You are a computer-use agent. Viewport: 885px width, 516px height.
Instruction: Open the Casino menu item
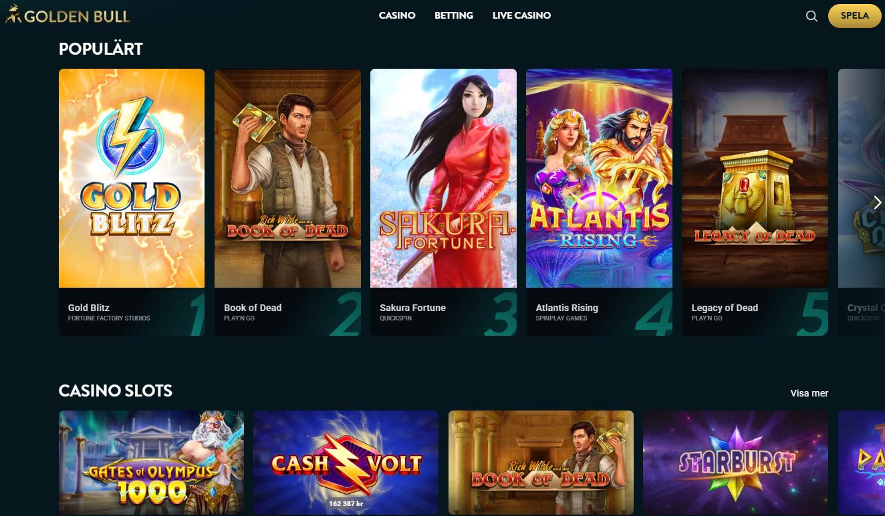point(397,15)
